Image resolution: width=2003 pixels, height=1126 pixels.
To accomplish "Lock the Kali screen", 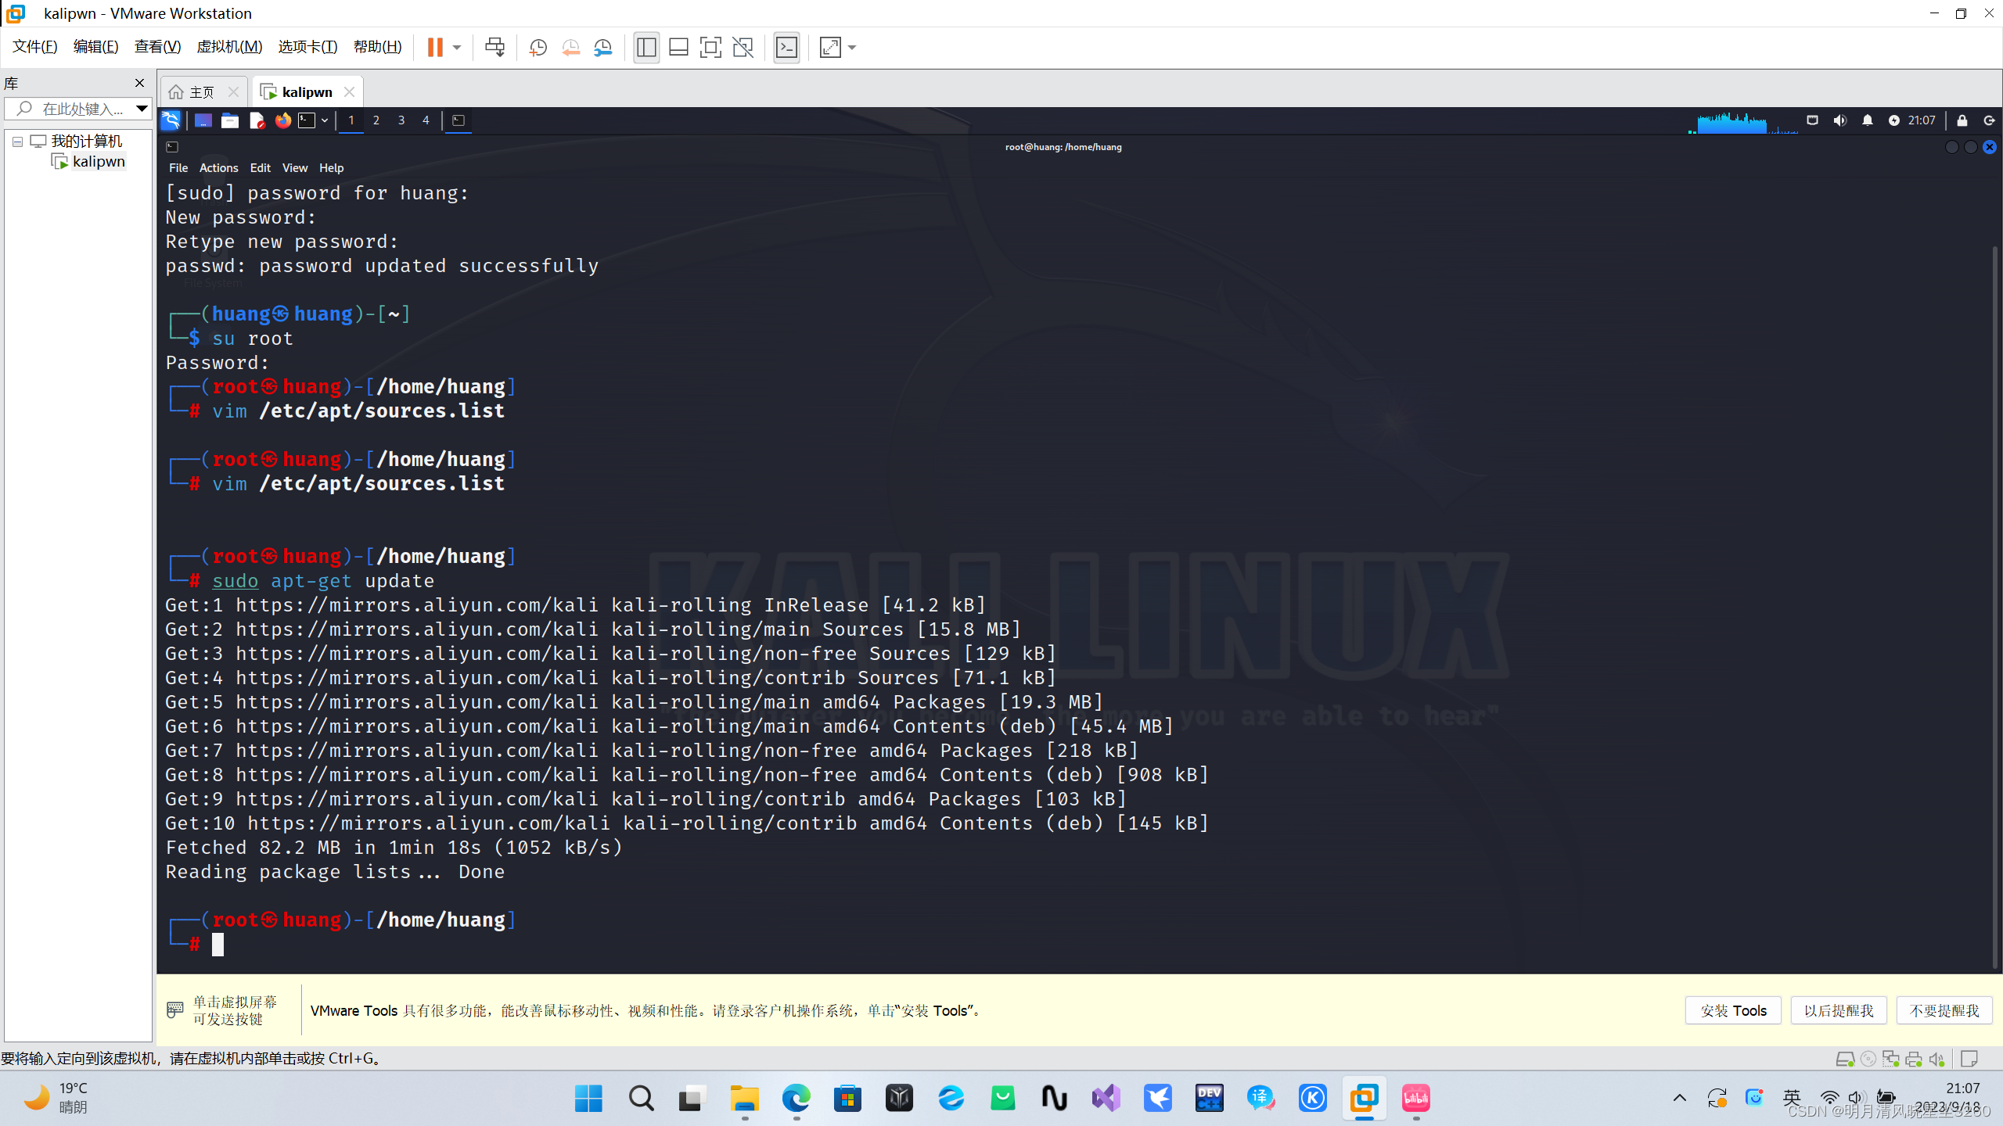I will (1962, 120).
